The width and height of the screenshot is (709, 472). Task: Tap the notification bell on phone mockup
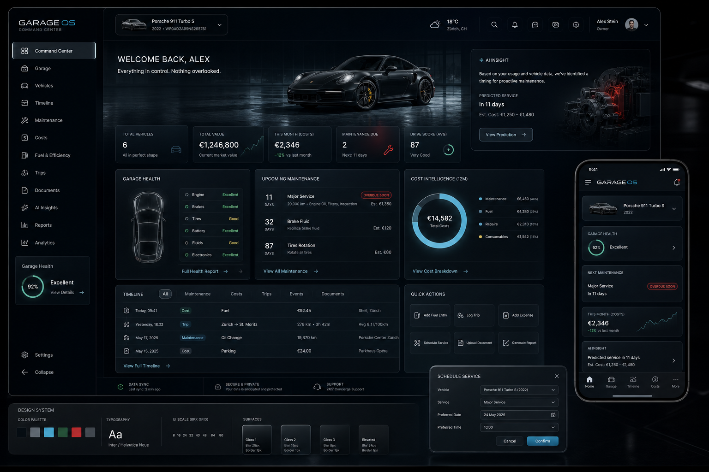click(677, 183)
